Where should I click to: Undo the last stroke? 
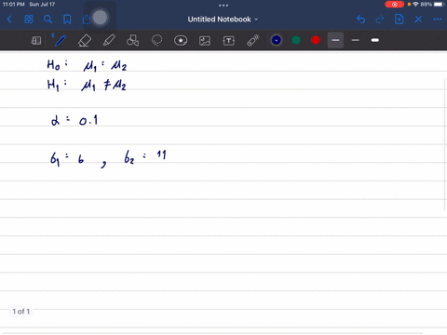360,20
